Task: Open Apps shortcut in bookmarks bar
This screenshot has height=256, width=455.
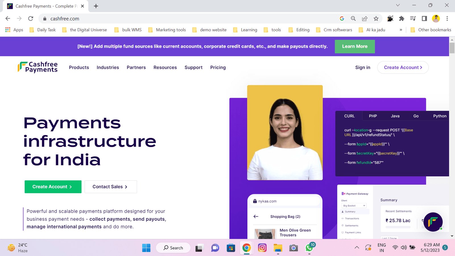Action: point(14,30)
